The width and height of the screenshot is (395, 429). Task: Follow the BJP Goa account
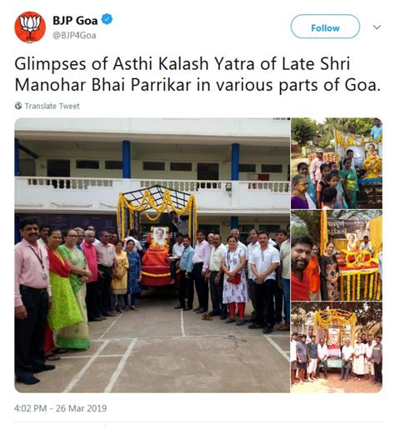325,27
